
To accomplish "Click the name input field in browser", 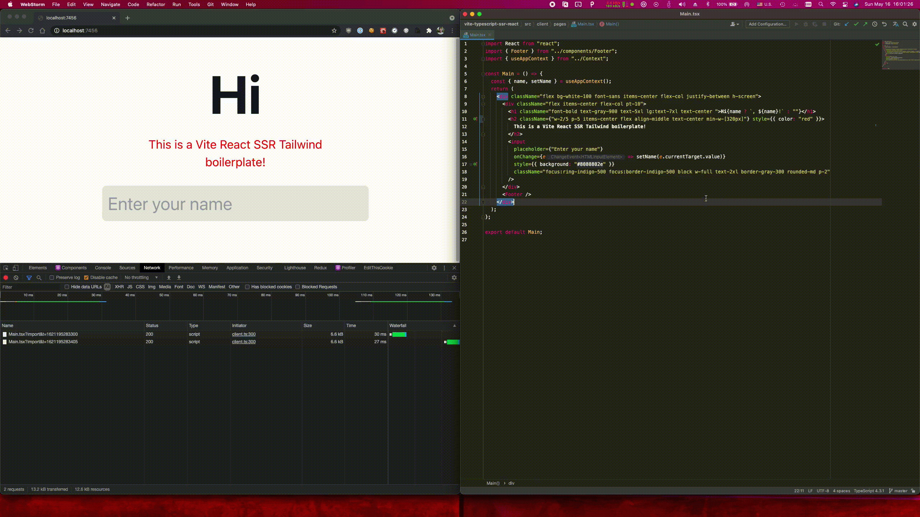I will tap(235, 202).
